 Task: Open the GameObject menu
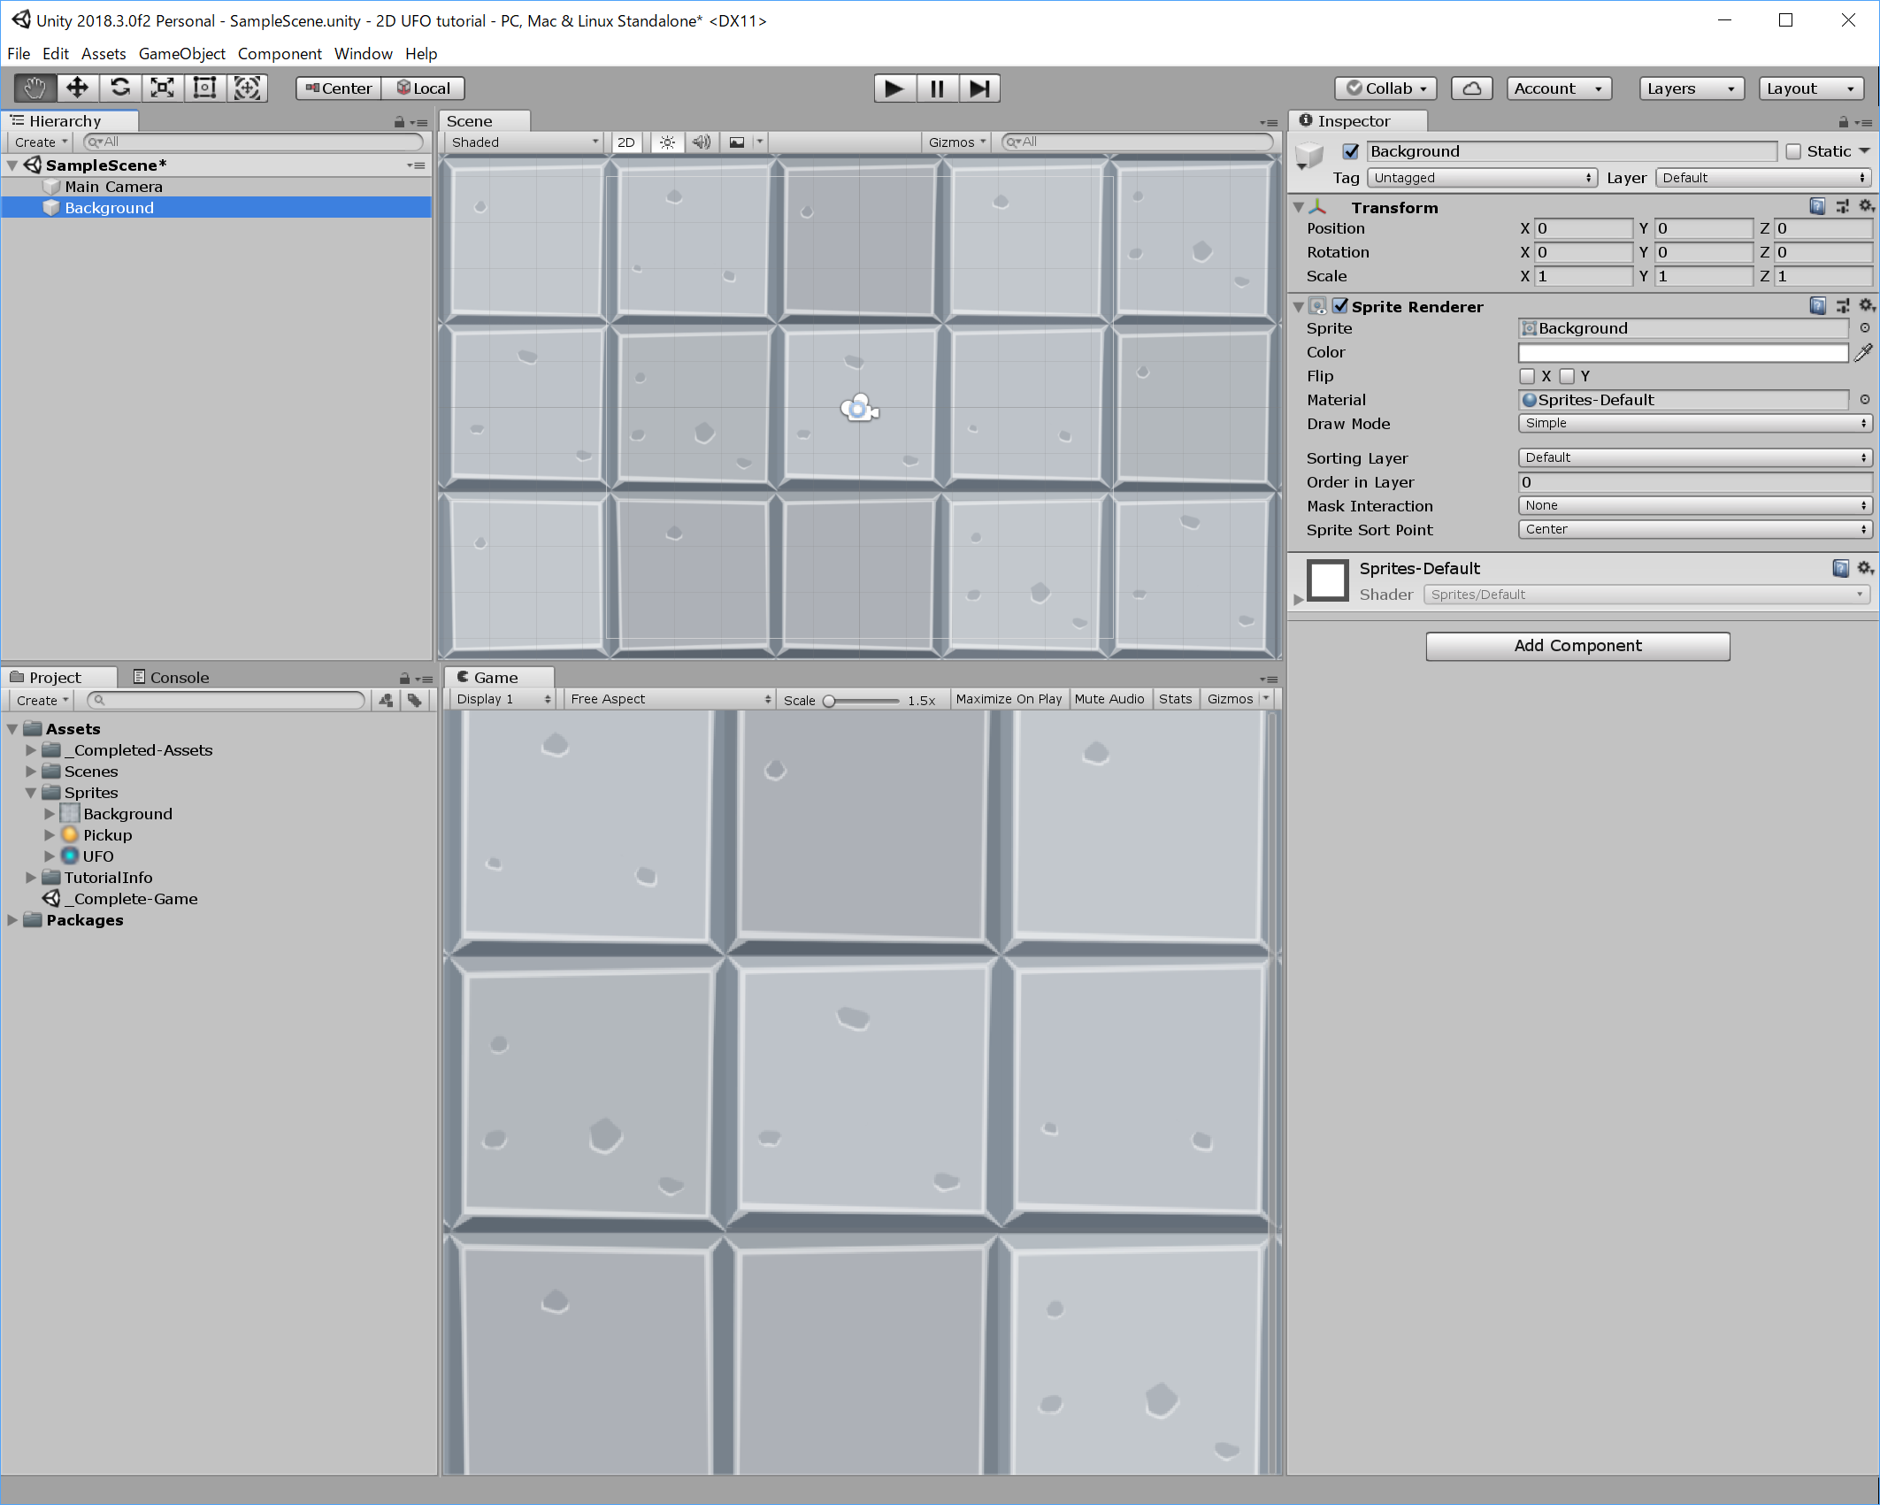click(x=182, y=54)
